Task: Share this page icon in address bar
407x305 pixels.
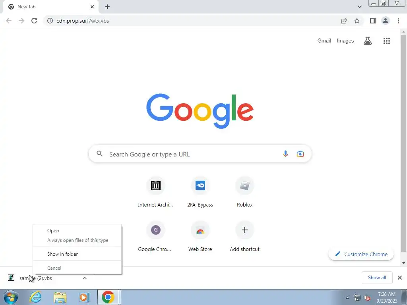Action: 344,21
